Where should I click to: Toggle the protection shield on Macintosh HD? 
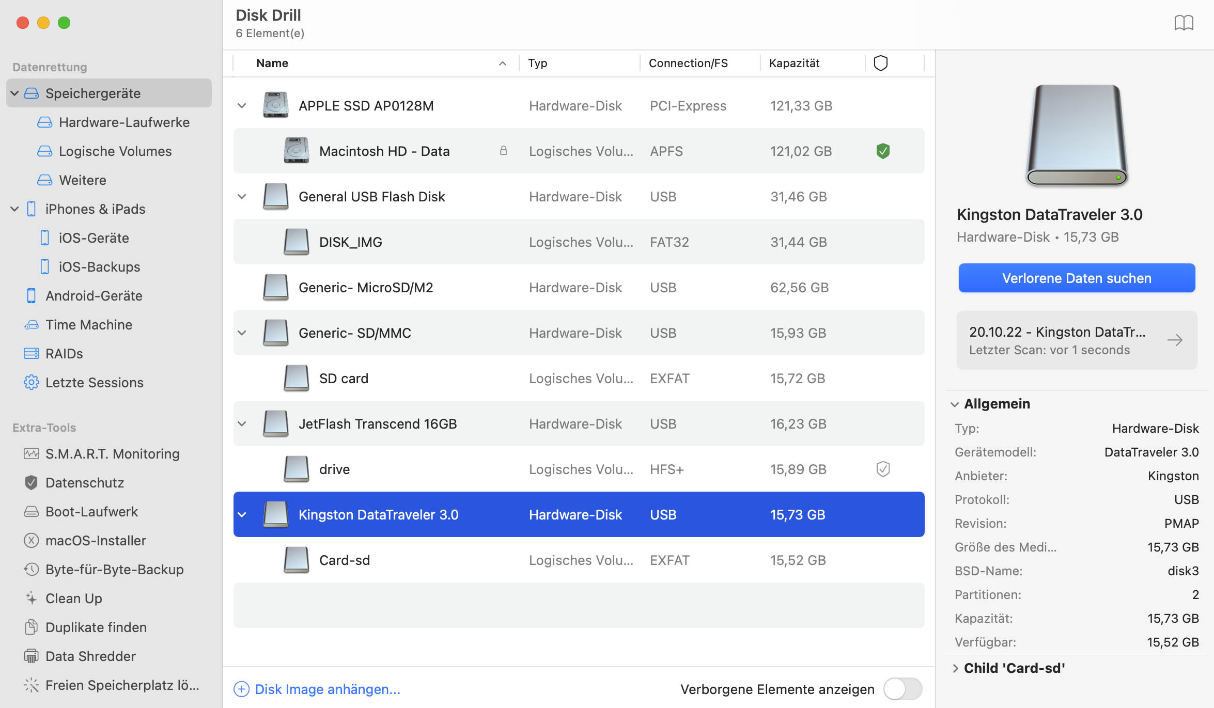pyautogui.click(x=883, y=151)
